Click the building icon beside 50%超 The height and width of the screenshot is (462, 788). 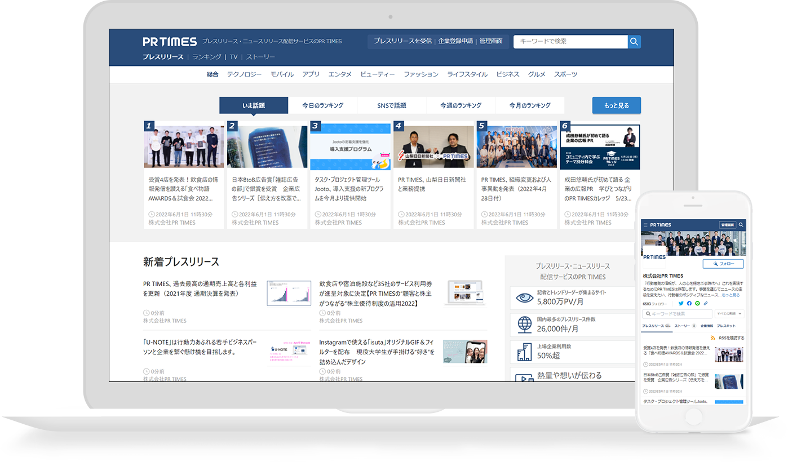pyautogui.click(x=524, y=352)
